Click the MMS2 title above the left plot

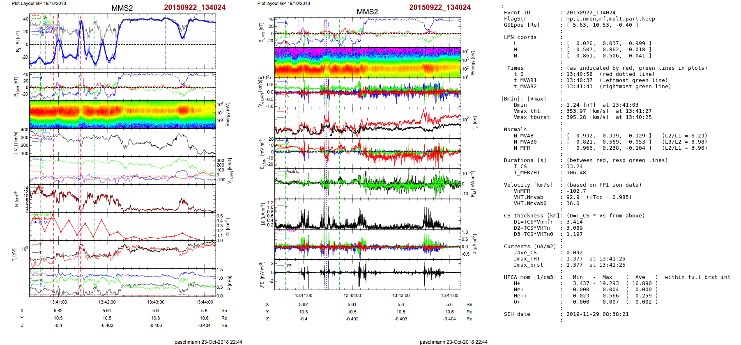tap(122, 8)
